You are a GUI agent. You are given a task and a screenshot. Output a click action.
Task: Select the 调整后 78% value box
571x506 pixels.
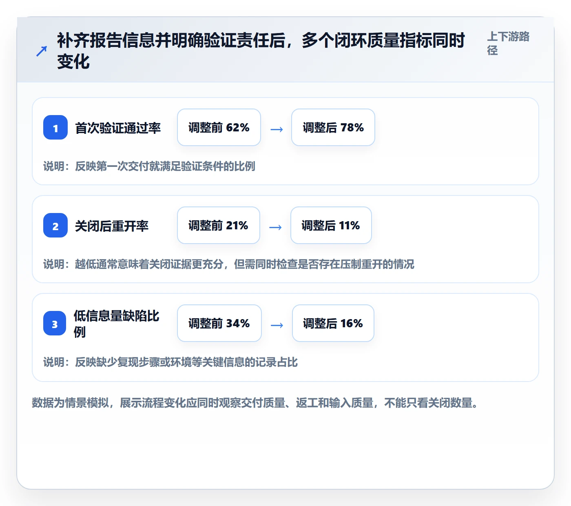(333, 127)
